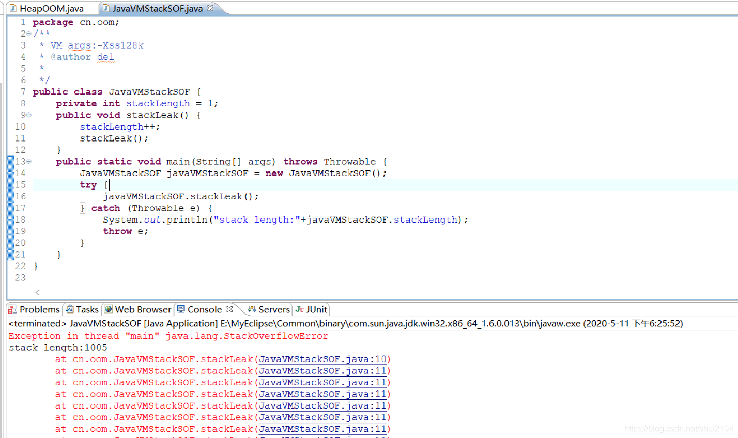Click the 'javaVMStackSOF.stackLeak();' call on line 16
The image size is (738, 438).
pyautogui.click(x=181, y=196)
